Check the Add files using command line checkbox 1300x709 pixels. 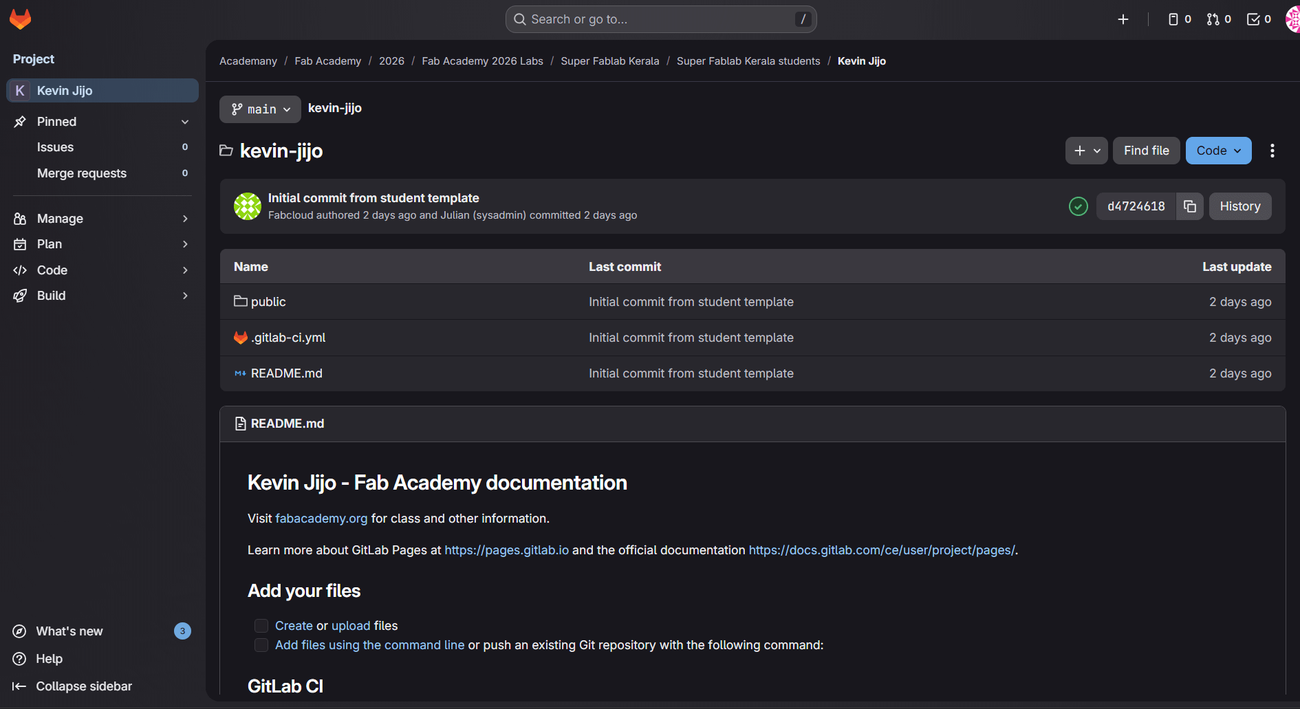pos(261,645)
